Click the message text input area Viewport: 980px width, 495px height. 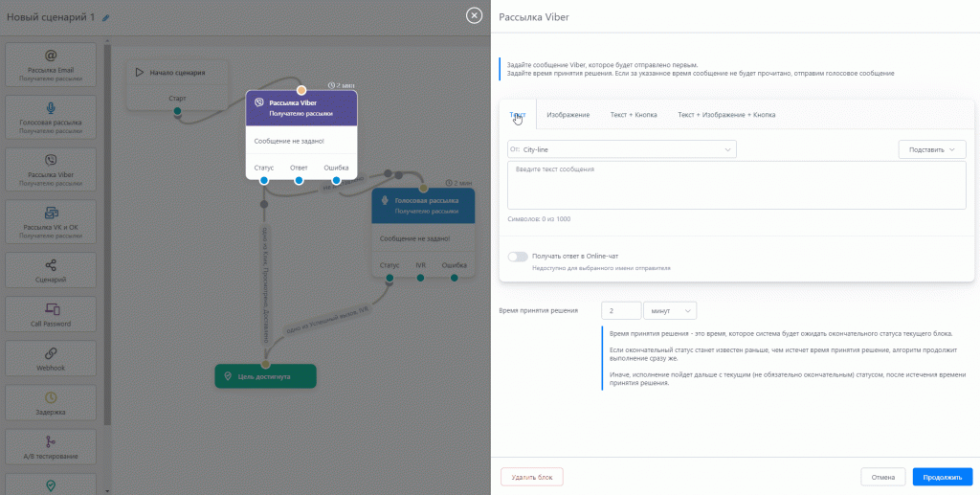pos(736,185)
